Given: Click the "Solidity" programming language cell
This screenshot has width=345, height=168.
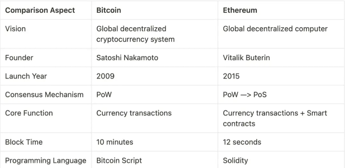Looking at the screenshot, I should (236, 160).
